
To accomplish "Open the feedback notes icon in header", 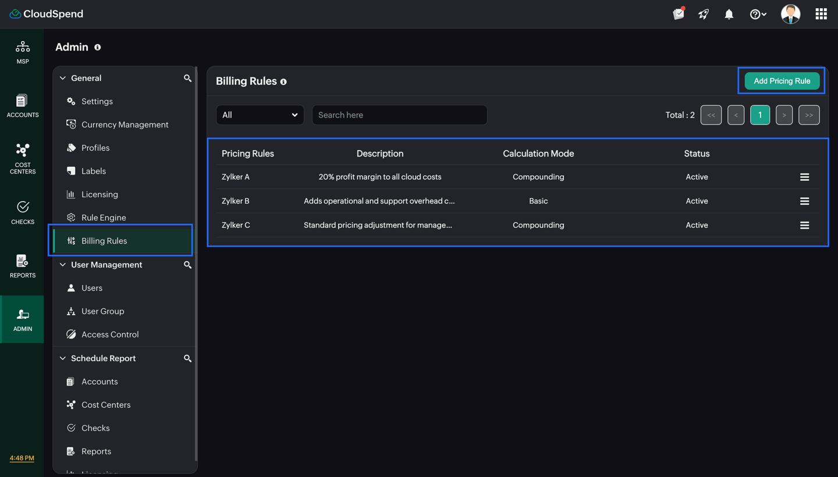I will [x=679, y=14].
